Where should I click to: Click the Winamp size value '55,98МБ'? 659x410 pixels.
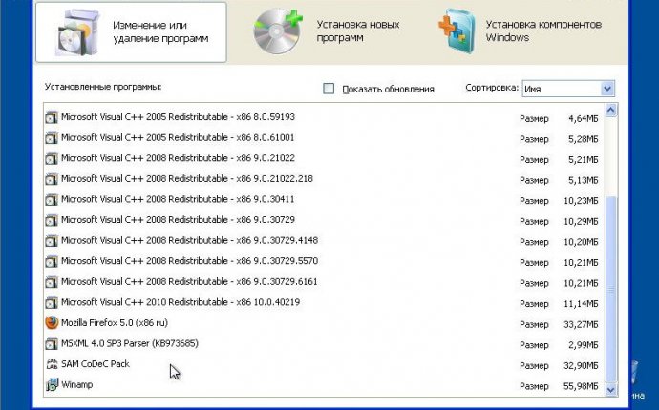click(x=581, y=386)
